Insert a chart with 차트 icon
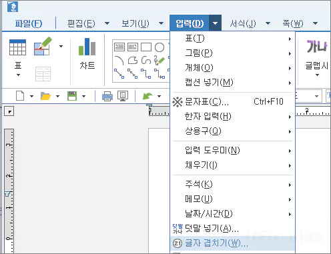Image resolution: width=331 pixels, height=254 pixels. [x=87, y=53]
